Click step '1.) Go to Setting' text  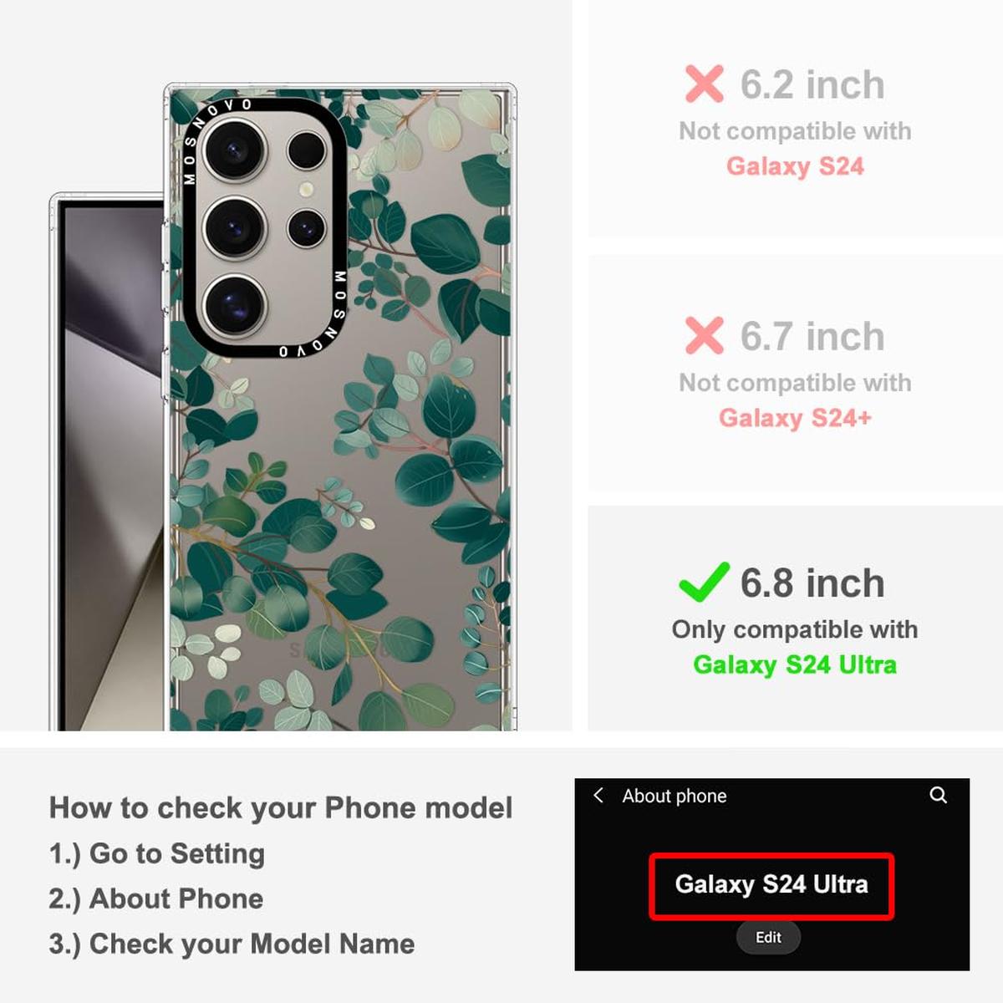click(x=157, y=854)
